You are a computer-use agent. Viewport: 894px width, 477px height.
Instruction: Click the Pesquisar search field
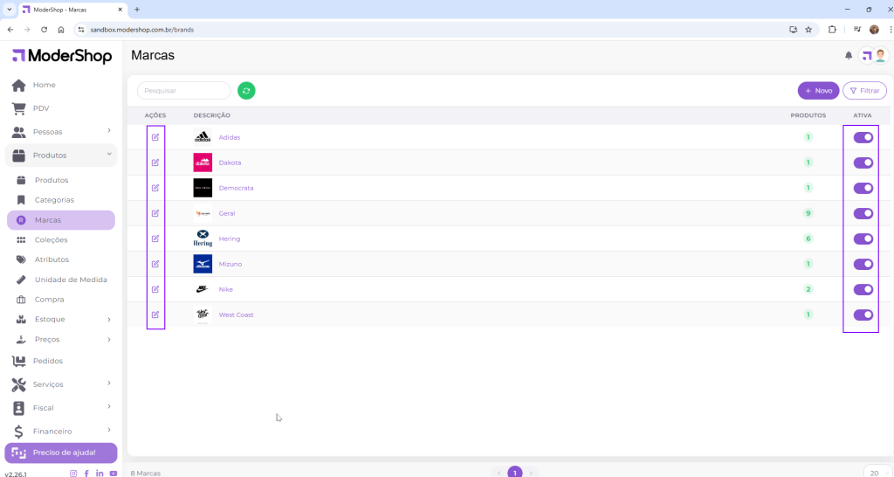coord(184,91)
